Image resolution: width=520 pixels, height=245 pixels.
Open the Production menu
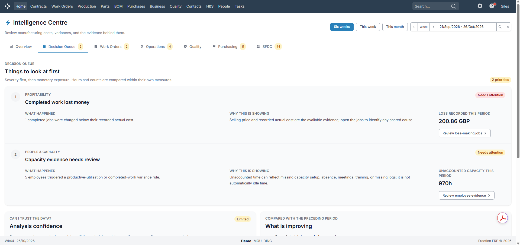(x=87, y=6)
